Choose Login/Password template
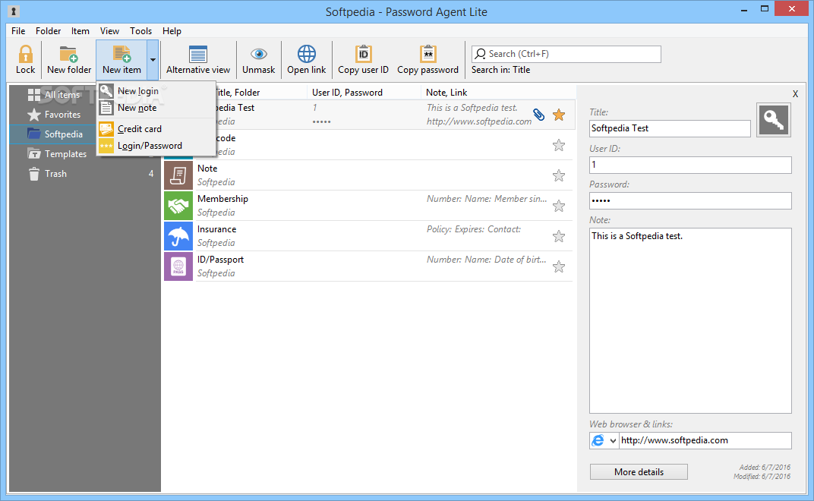Viewport: 814px width, 501px height. pyautogui.click(x=156, y=146)
